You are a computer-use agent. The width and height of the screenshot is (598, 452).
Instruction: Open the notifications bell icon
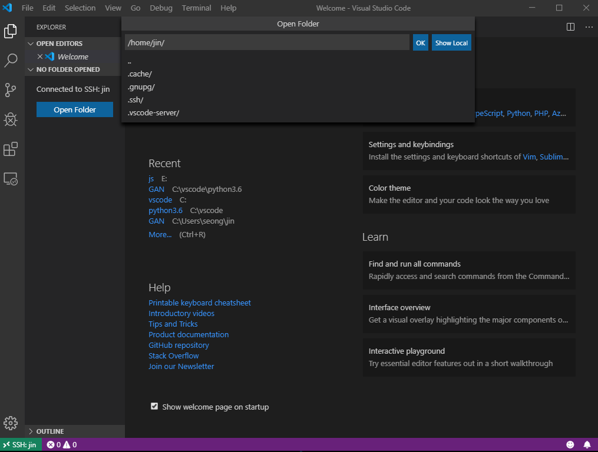[587, 444]
